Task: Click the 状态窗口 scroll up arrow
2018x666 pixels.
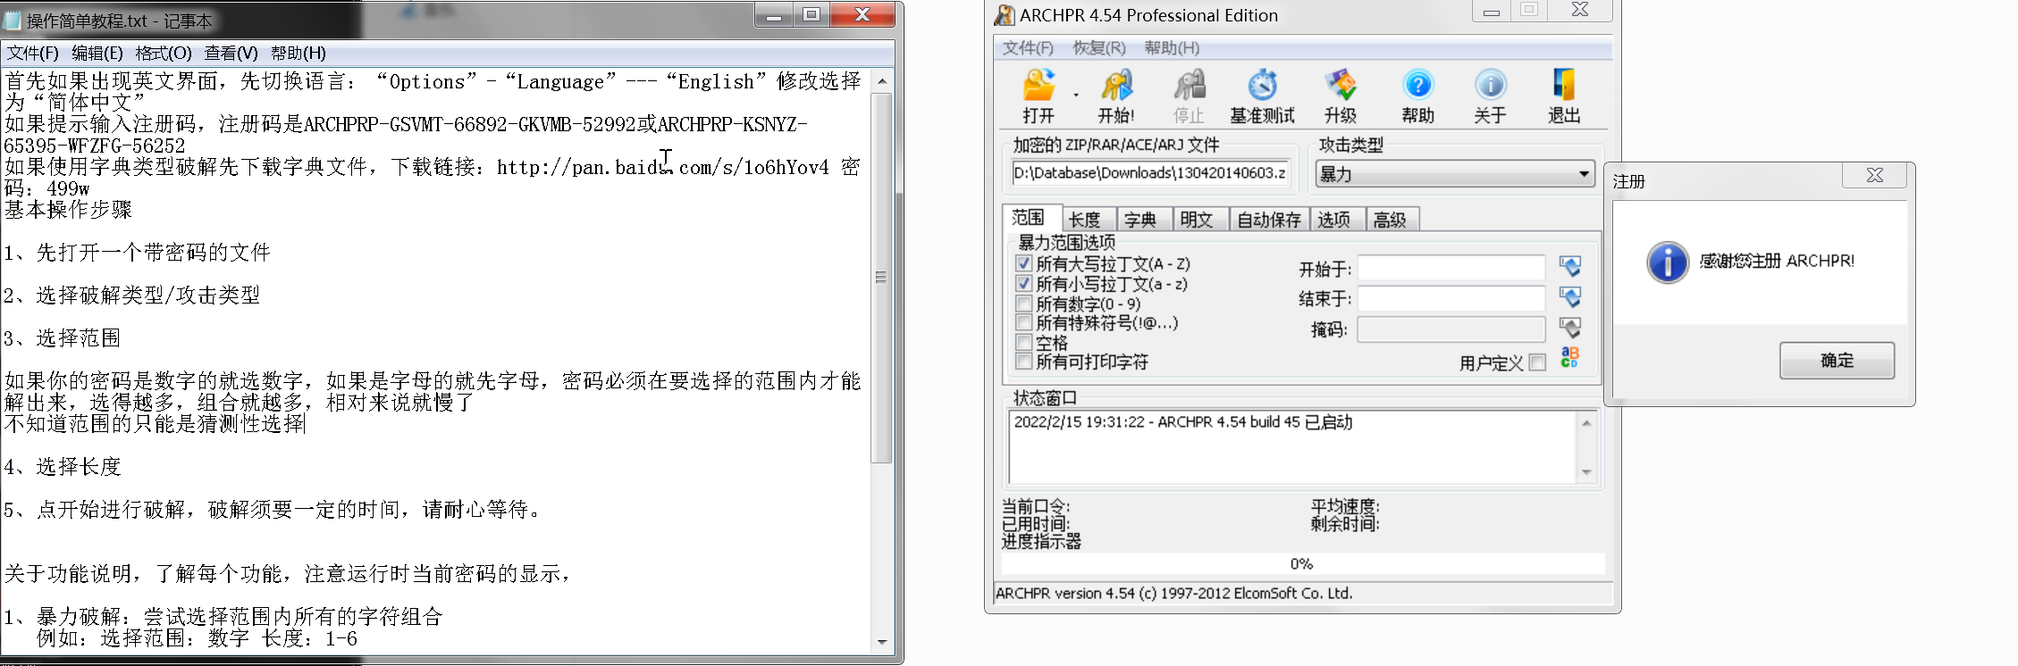Action: pyautogui.click(x=1586, y=423)
